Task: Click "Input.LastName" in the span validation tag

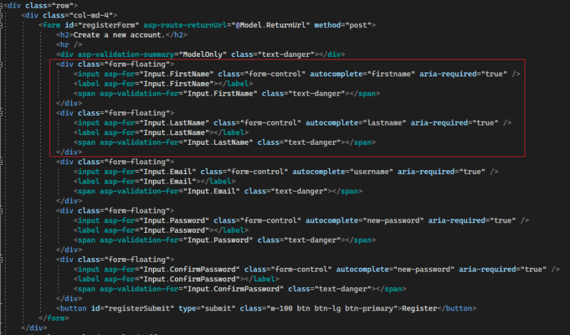Action: point(218,143)
